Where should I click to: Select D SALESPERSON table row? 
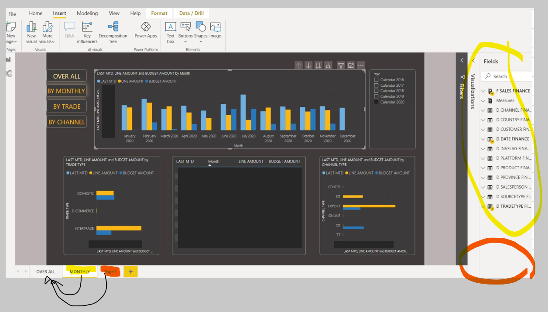coord(507,187)
